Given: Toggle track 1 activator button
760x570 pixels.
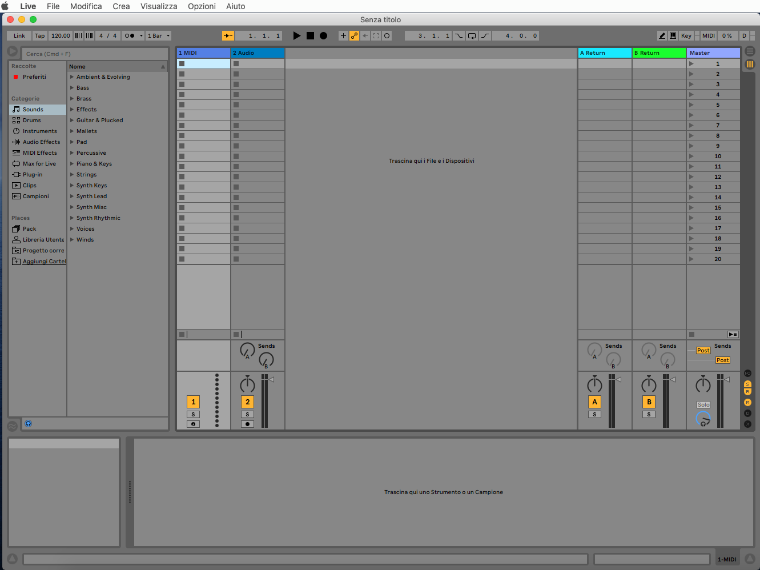Looking at the screenshot, I should [x=193, y=402].
